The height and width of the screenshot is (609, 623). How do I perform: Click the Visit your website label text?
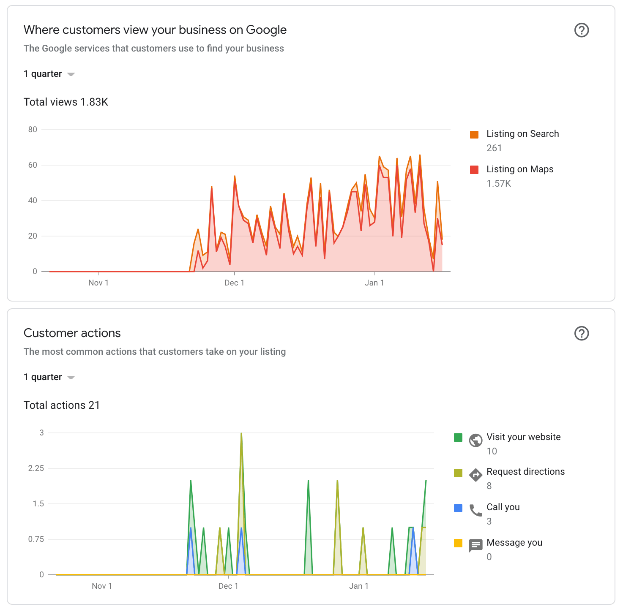point(524,437)
